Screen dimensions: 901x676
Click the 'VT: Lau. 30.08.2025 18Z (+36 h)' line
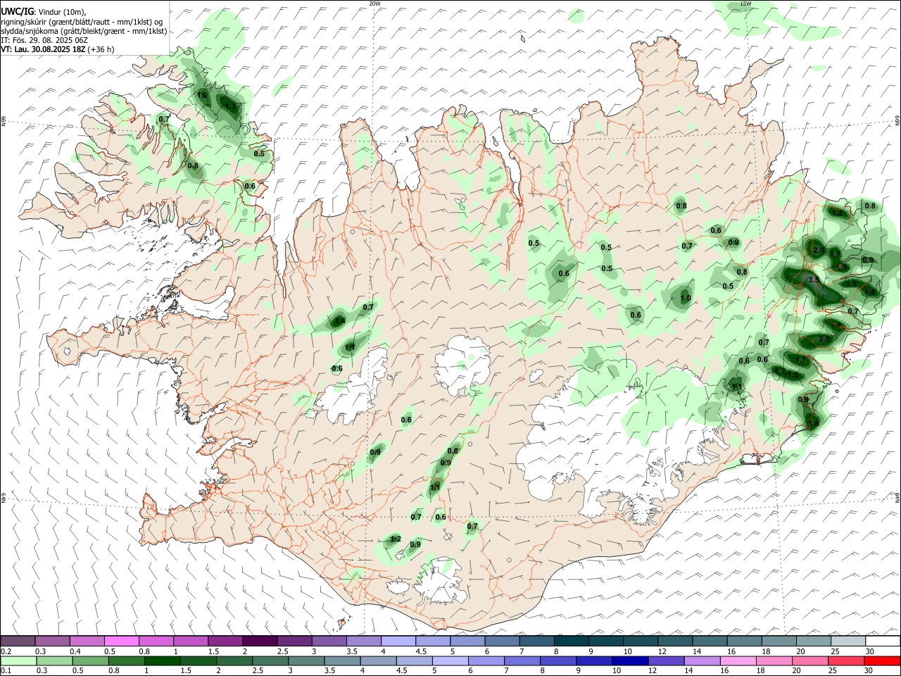pyautogui.click(x=58, y=49)
